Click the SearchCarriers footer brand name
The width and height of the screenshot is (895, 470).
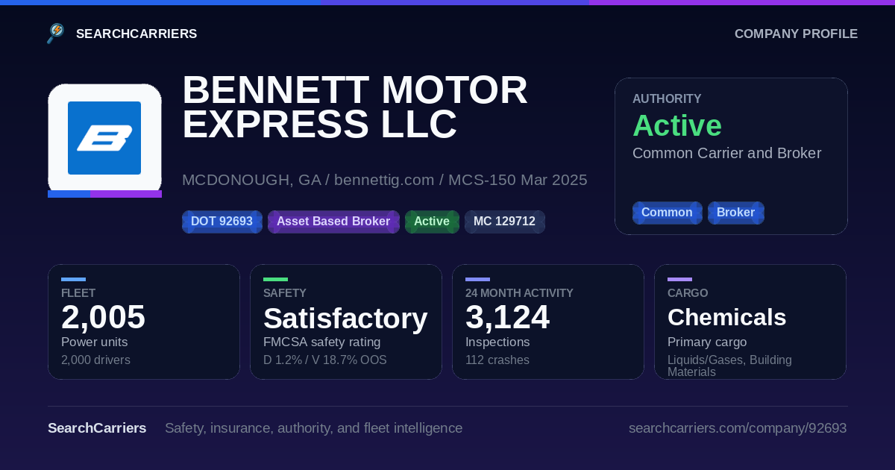point(97,428)
